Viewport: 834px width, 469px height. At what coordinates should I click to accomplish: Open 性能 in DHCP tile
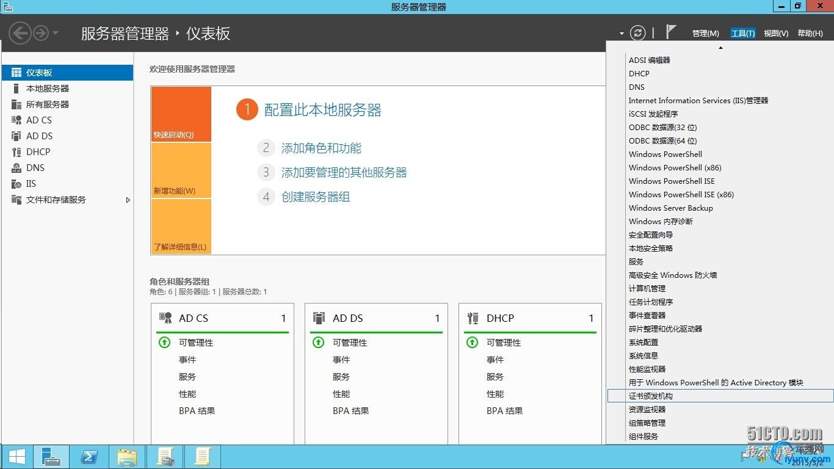click(x=495, y=394)
